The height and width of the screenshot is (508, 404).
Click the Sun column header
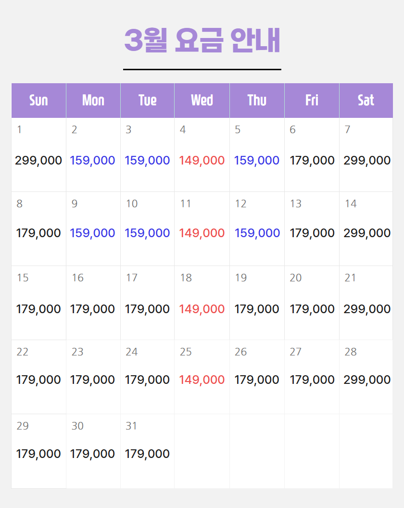[x=38, y=100]
